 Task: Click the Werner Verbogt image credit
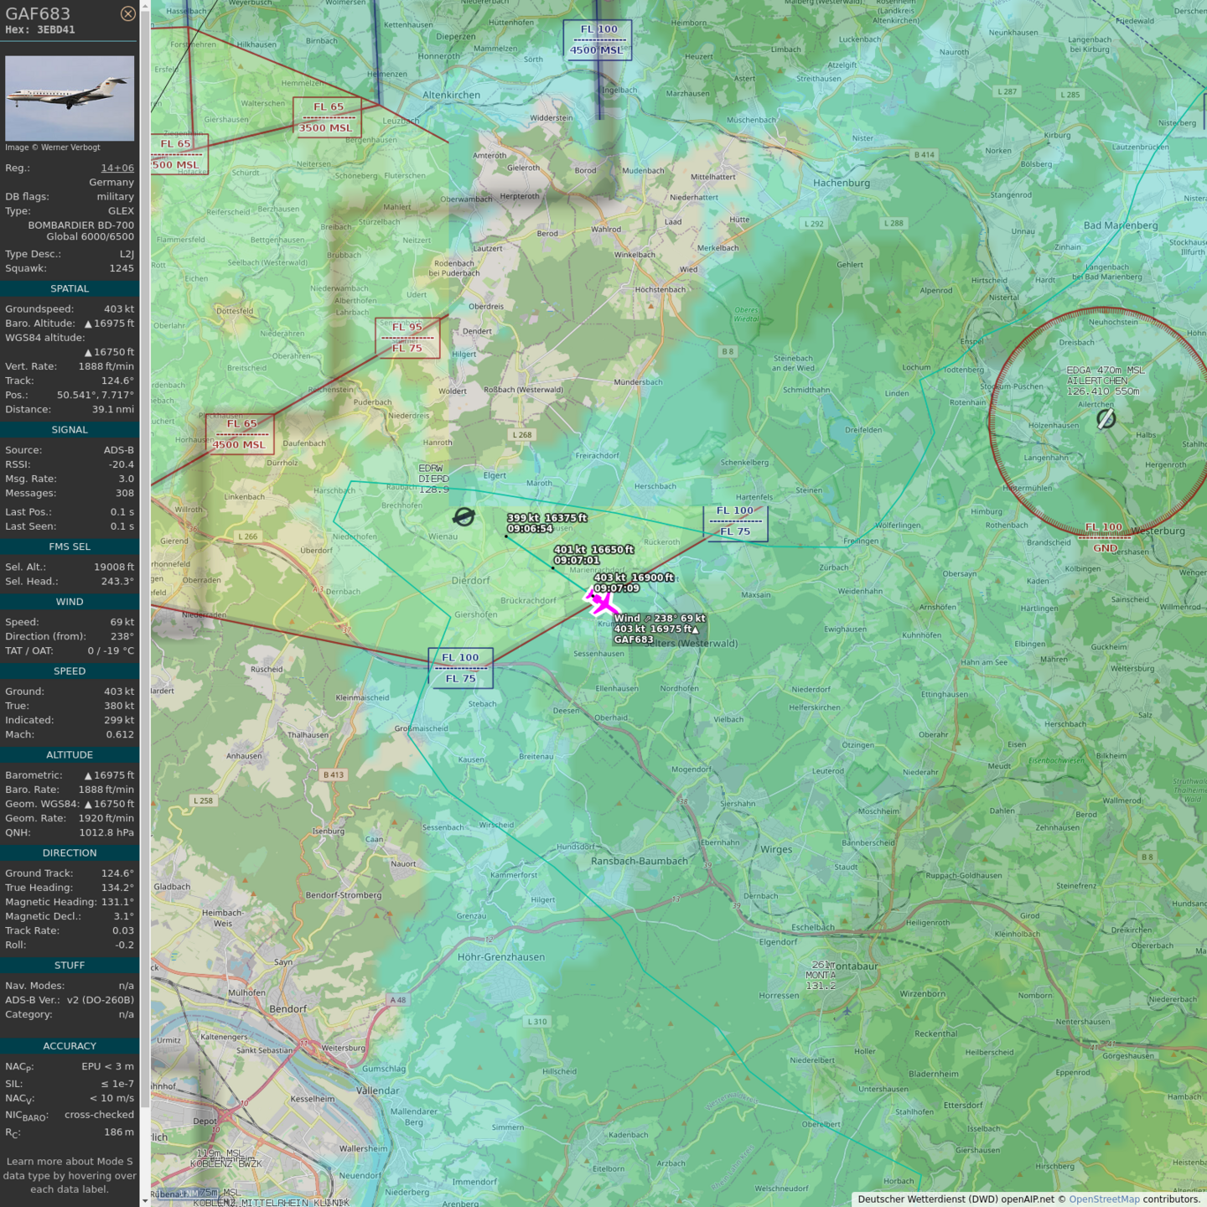click(53, 148)
